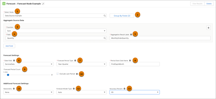The image size is (216, 99).
Task: Click the Forecast Period Count slider handle
Action: (8, 75)
